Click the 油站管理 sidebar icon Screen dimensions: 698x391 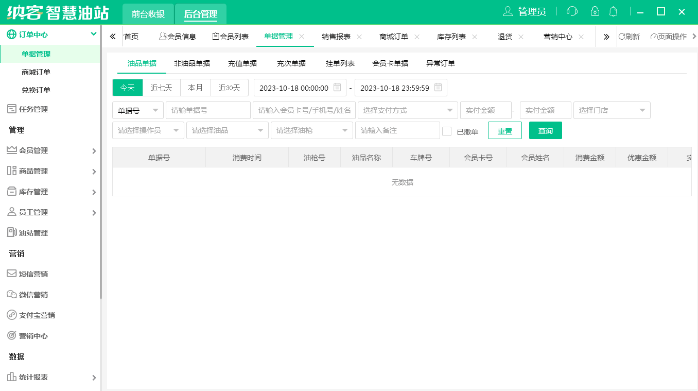click(11, 232)
